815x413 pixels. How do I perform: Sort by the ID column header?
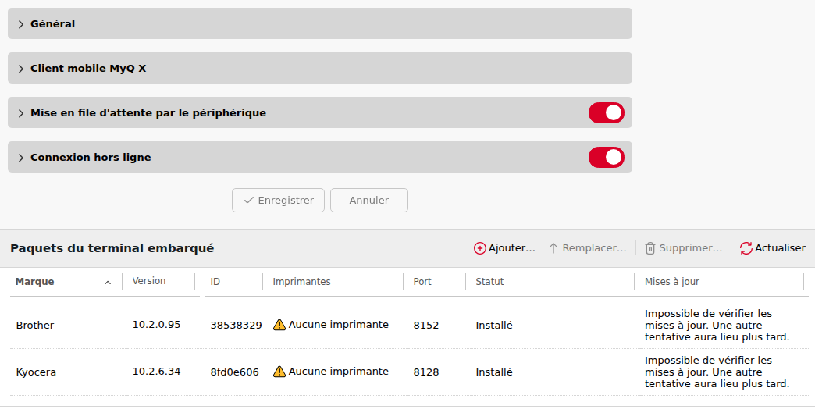point(215,282)
